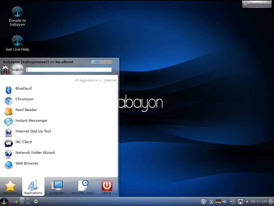The width and height of the screenshot is (274, 206).
Task: Click the 09:33 AM clock
Action: (259, 202)
